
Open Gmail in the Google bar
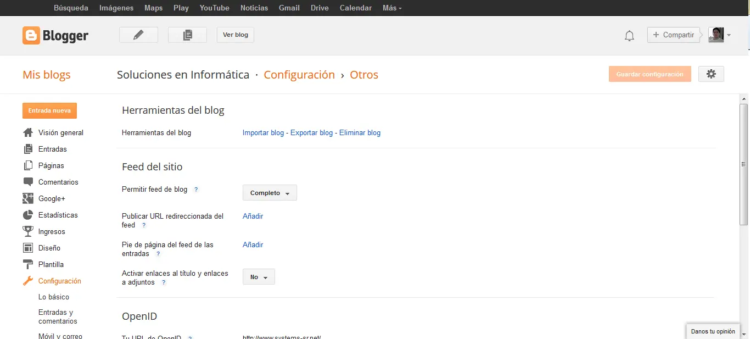coord(289,8)
